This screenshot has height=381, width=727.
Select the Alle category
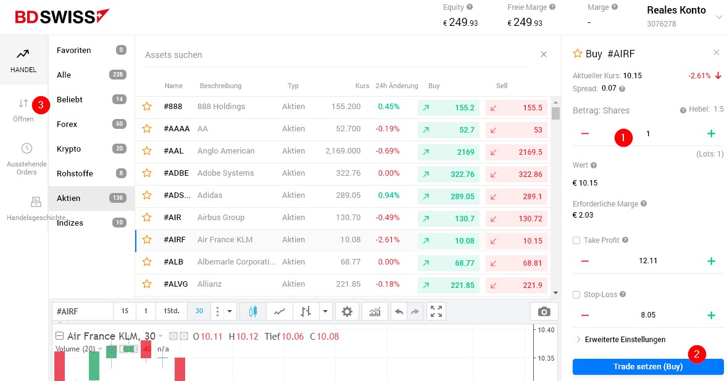coord(91,75)
